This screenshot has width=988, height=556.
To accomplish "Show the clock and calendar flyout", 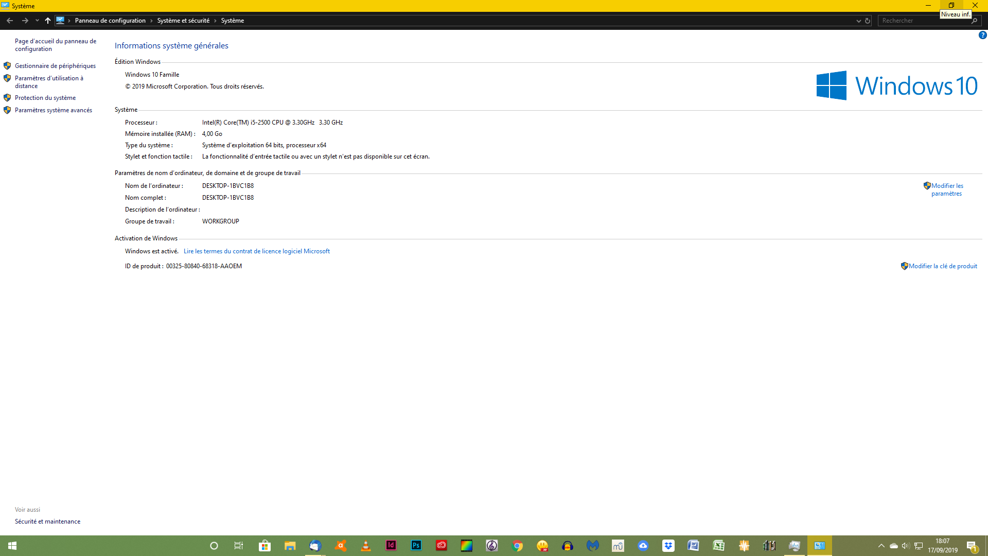I will tap(943, 546).
